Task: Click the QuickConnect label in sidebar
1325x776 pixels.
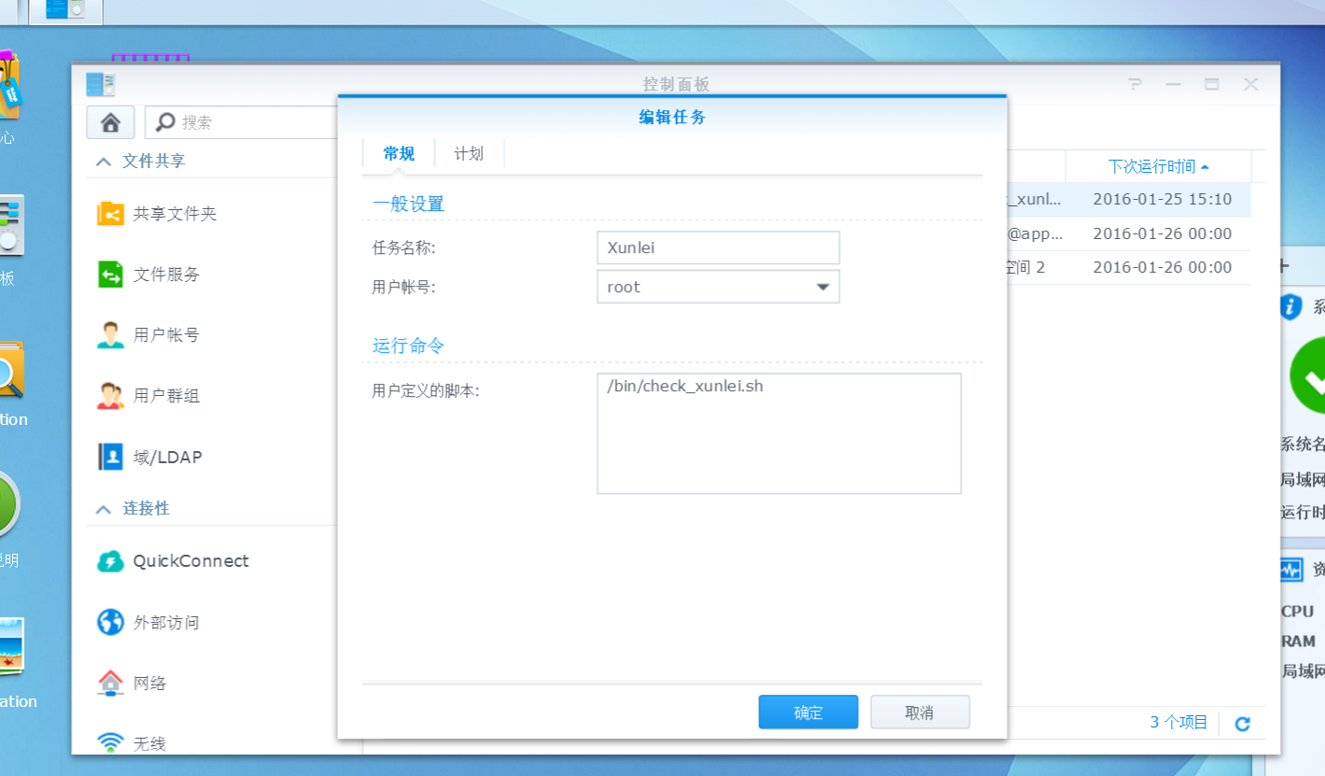Action: click(190, 561)
